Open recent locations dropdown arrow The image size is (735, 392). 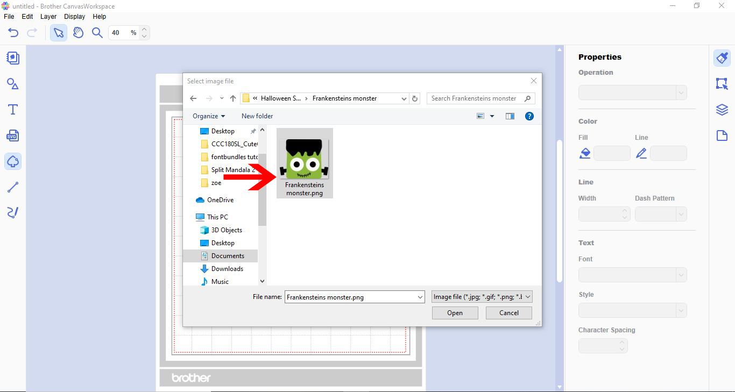[x=222, y=98]
